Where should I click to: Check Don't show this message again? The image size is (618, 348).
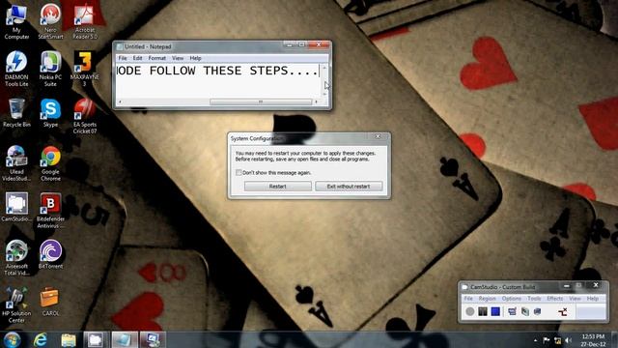(239, 172)
